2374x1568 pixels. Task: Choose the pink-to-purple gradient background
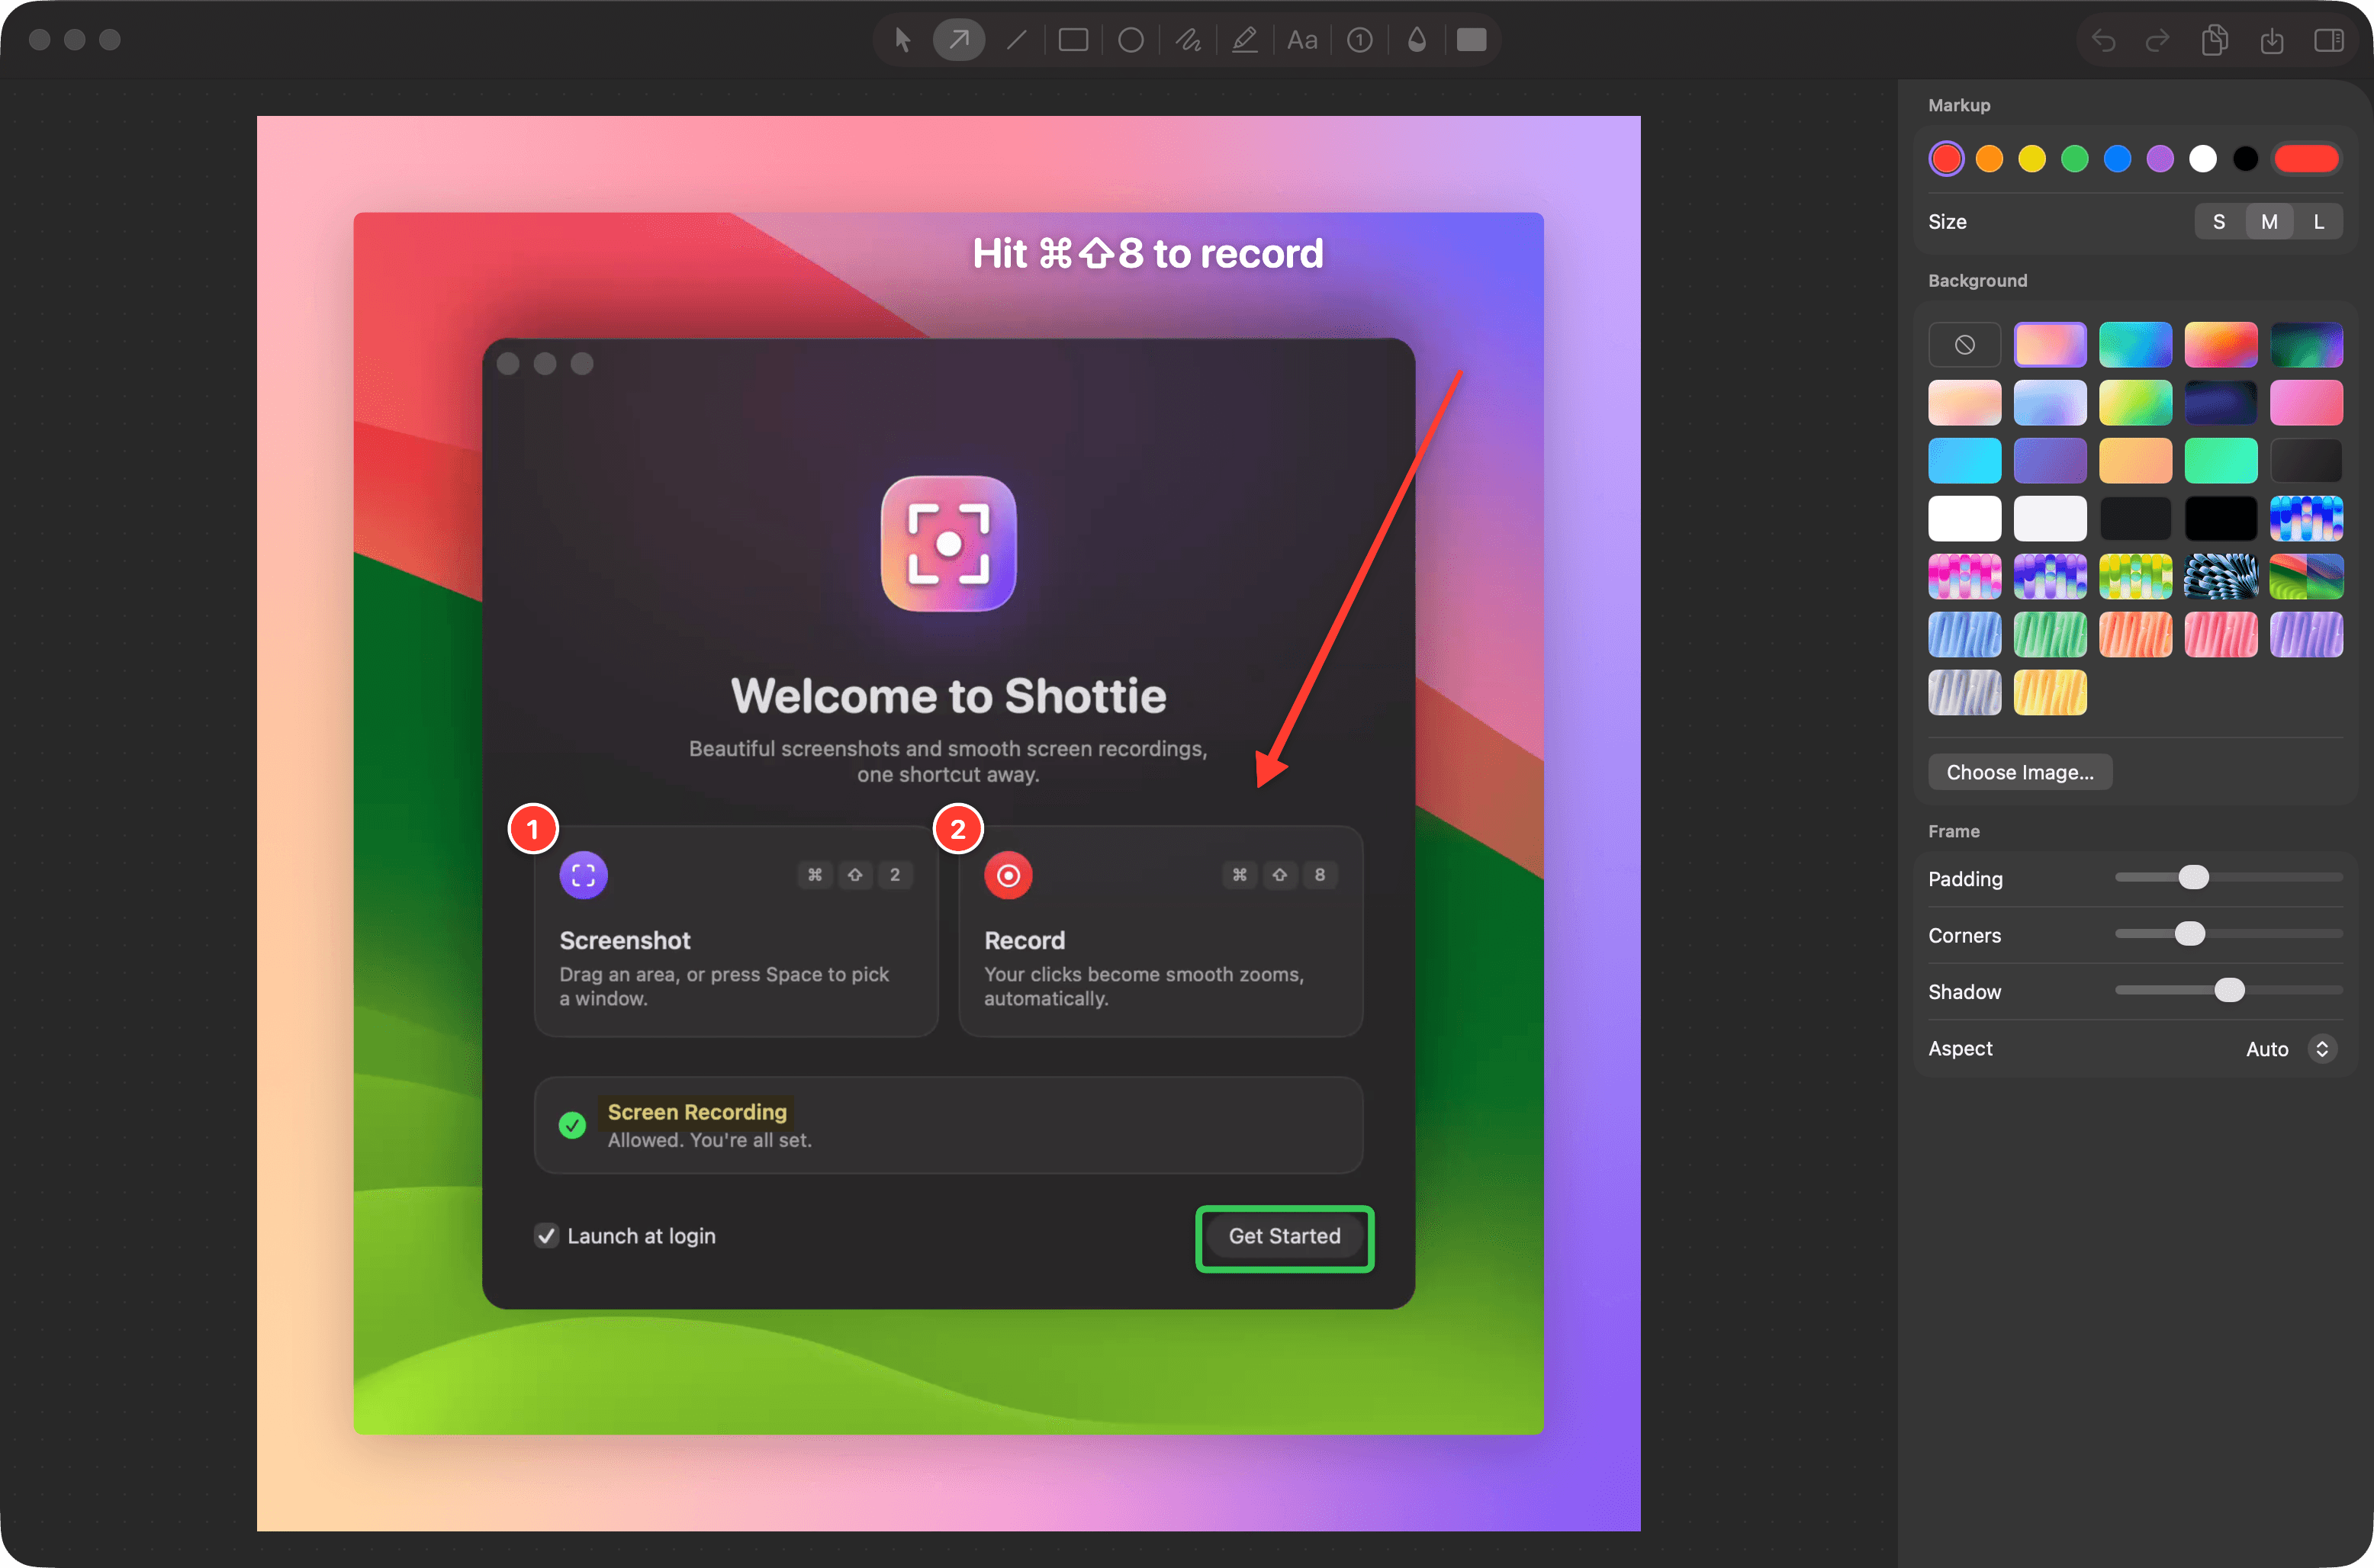coord(2049,345)
